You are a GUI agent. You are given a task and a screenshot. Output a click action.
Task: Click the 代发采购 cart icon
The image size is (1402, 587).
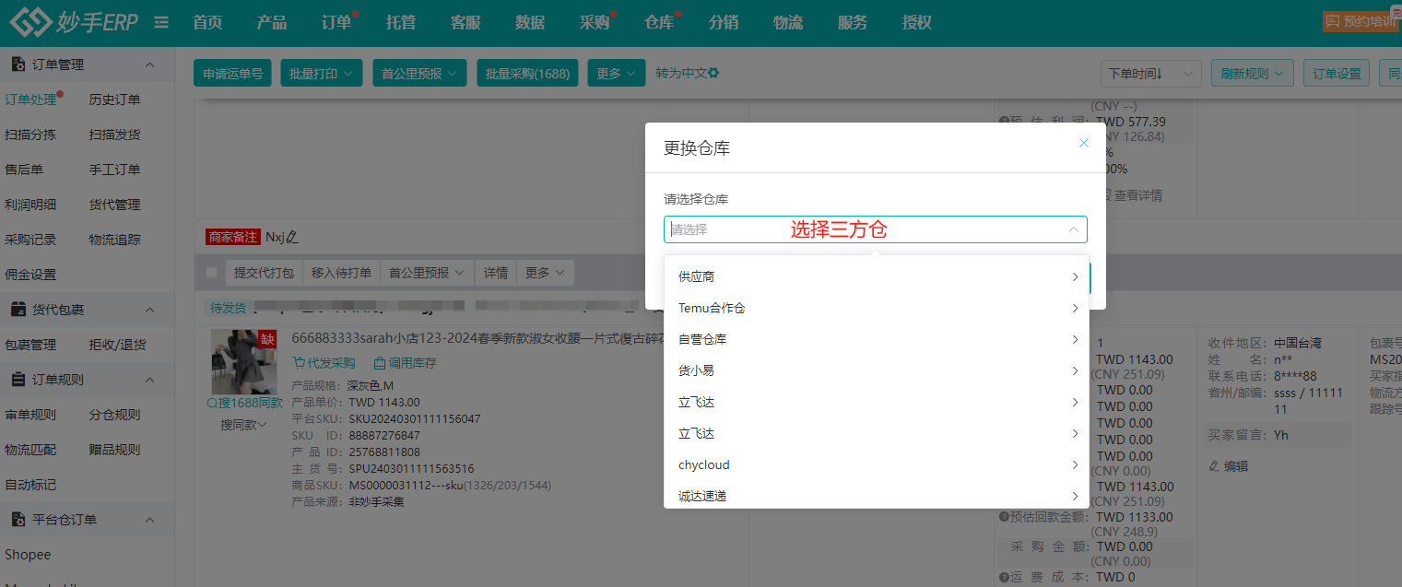[298, 363]
